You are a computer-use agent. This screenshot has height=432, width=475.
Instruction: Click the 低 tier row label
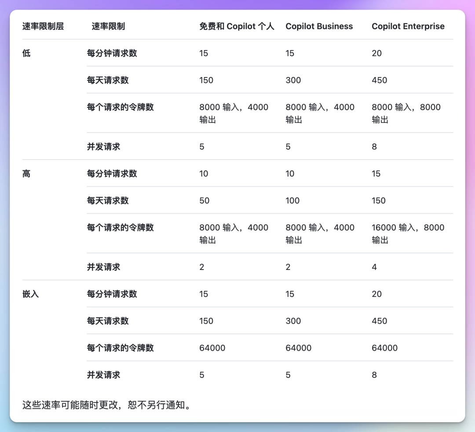[x=25, y=53]
